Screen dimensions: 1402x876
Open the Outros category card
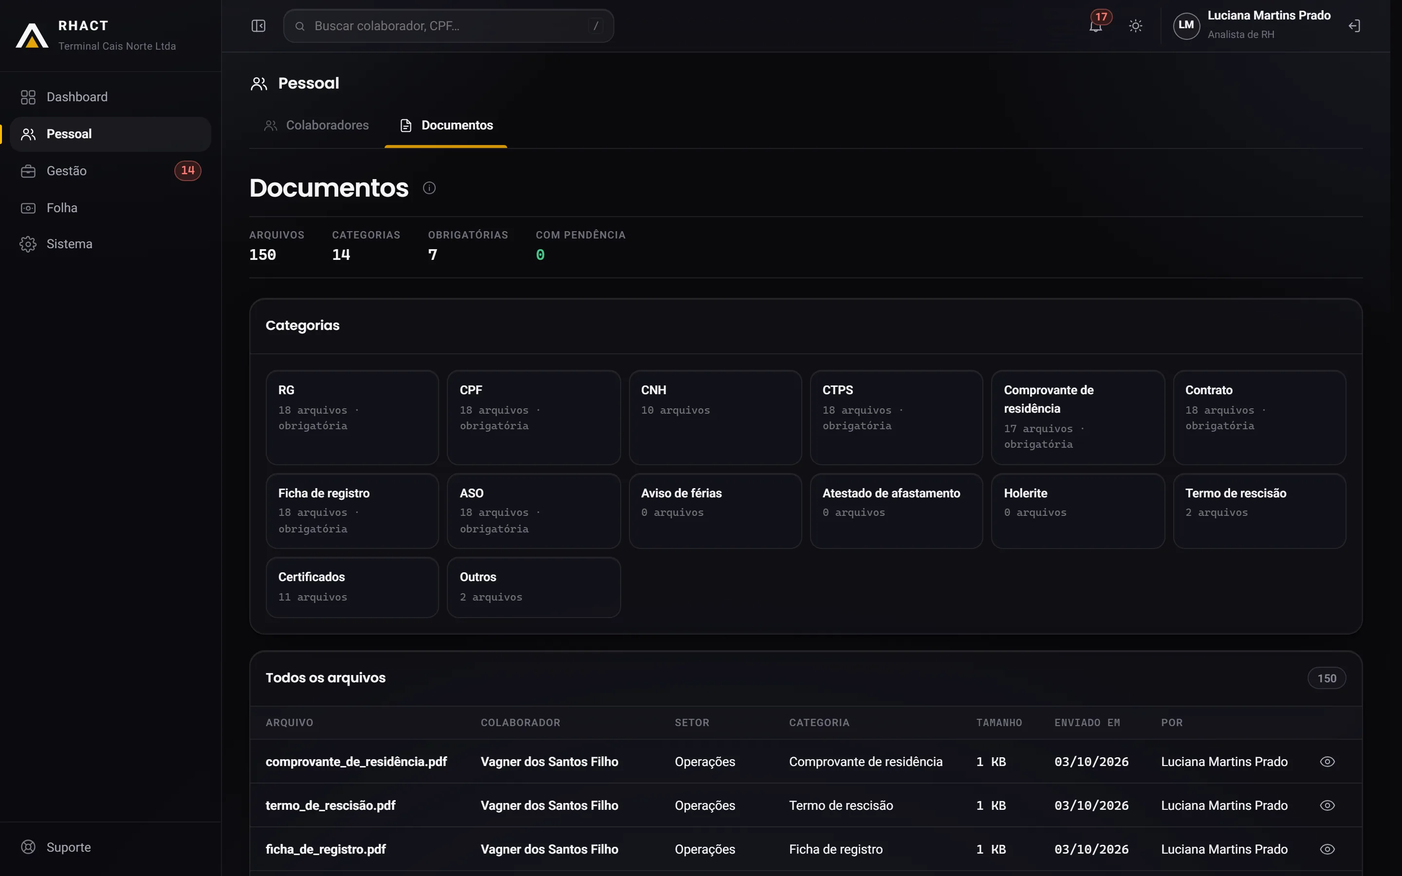(x=534, y=587)
